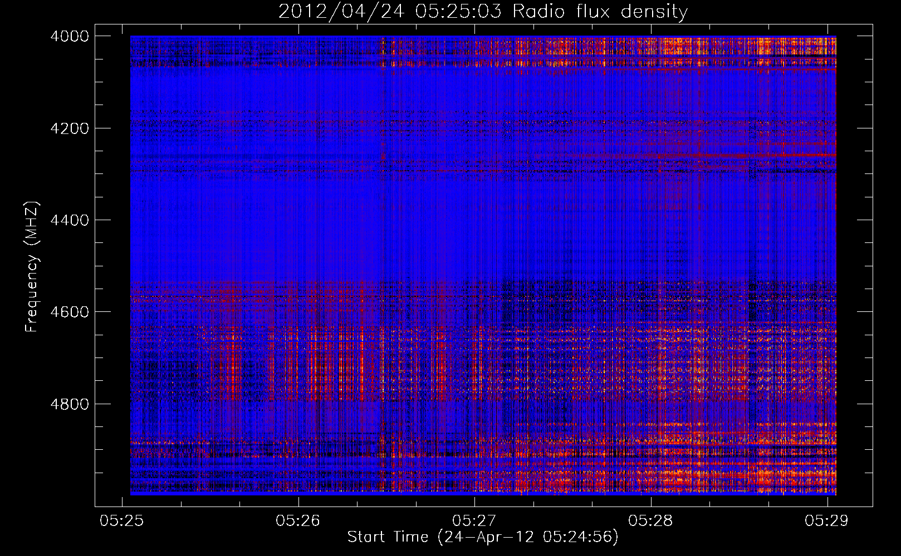Click the 05:27 time axis label
Image resolution: width=901 pixels, height=556 pixels.
tap(474, 520)
